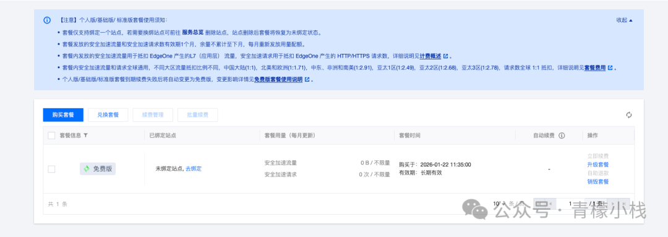Tick the select-all checkbox in table header

tap(51, 136)
